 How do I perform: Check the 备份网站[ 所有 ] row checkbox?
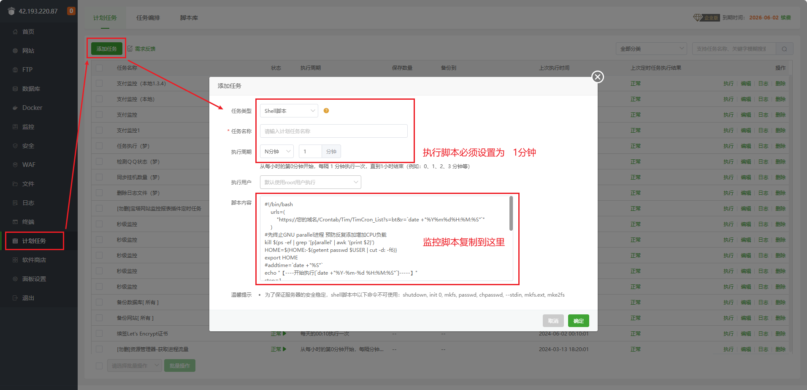tap(99, 318)
